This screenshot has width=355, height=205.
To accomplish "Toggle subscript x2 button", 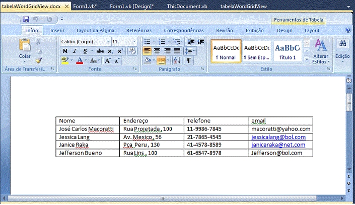I will click(110, 51).
